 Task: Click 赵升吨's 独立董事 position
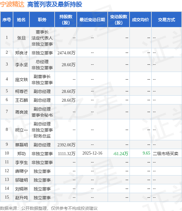coord(42,198)
